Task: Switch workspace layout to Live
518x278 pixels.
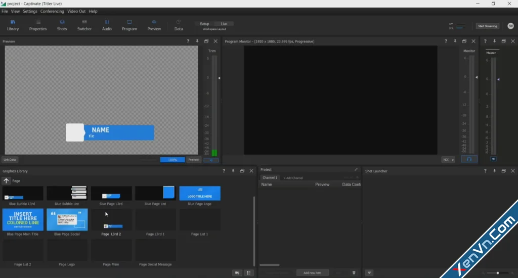Action: [x=224, y=24]
